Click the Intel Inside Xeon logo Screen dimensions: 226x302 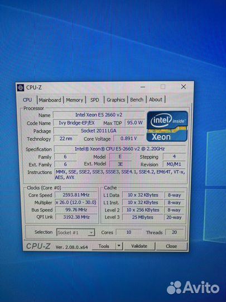click(x=167, y=126)
